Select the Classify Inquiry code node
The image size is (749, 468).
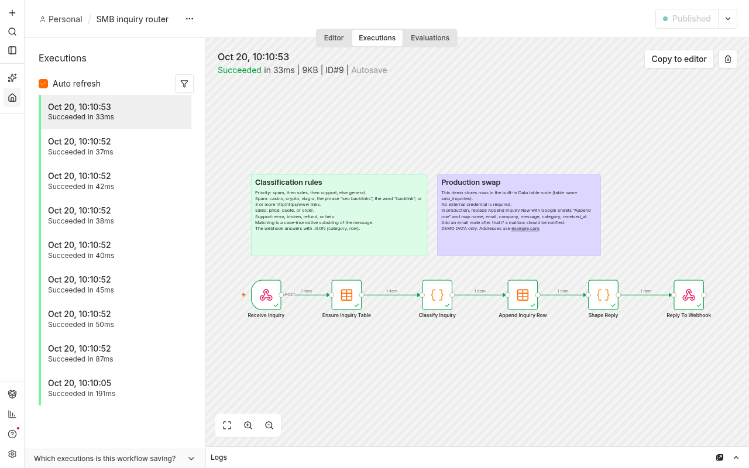click(437, 295)
